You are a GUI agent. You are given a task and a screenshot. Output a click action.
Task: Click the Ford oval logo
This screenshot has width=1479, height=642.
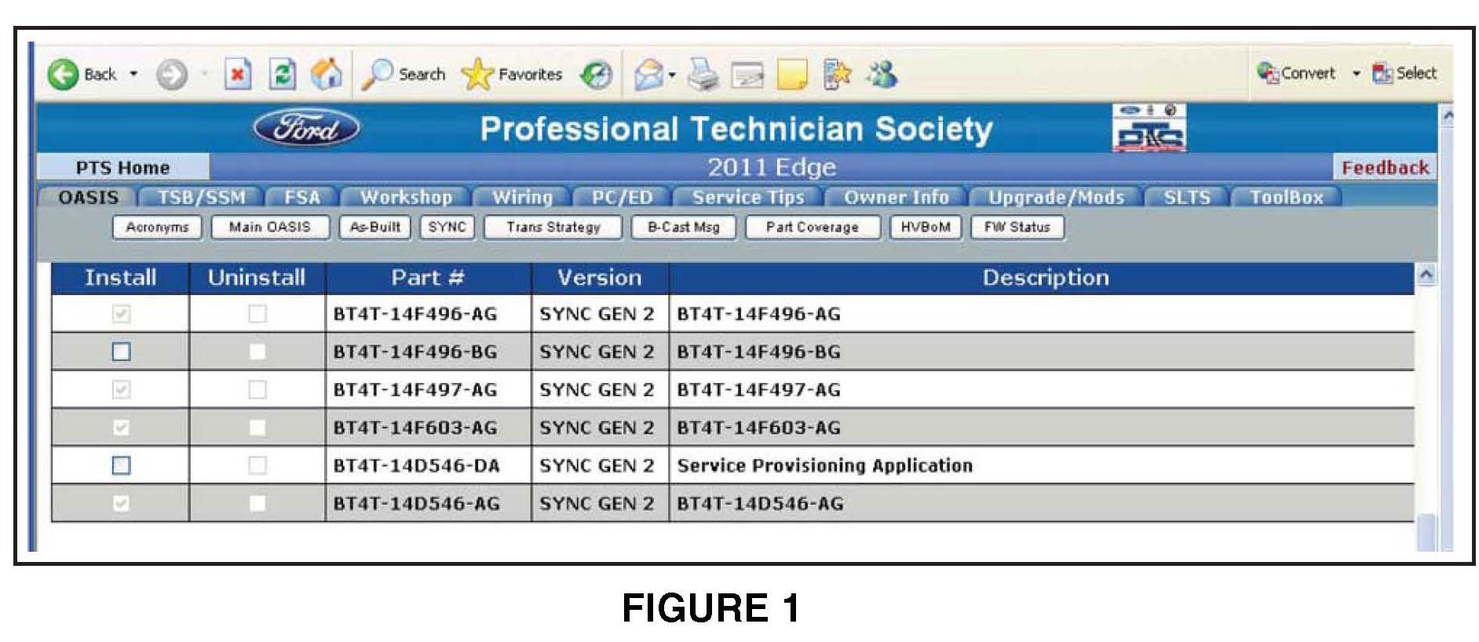307,128
